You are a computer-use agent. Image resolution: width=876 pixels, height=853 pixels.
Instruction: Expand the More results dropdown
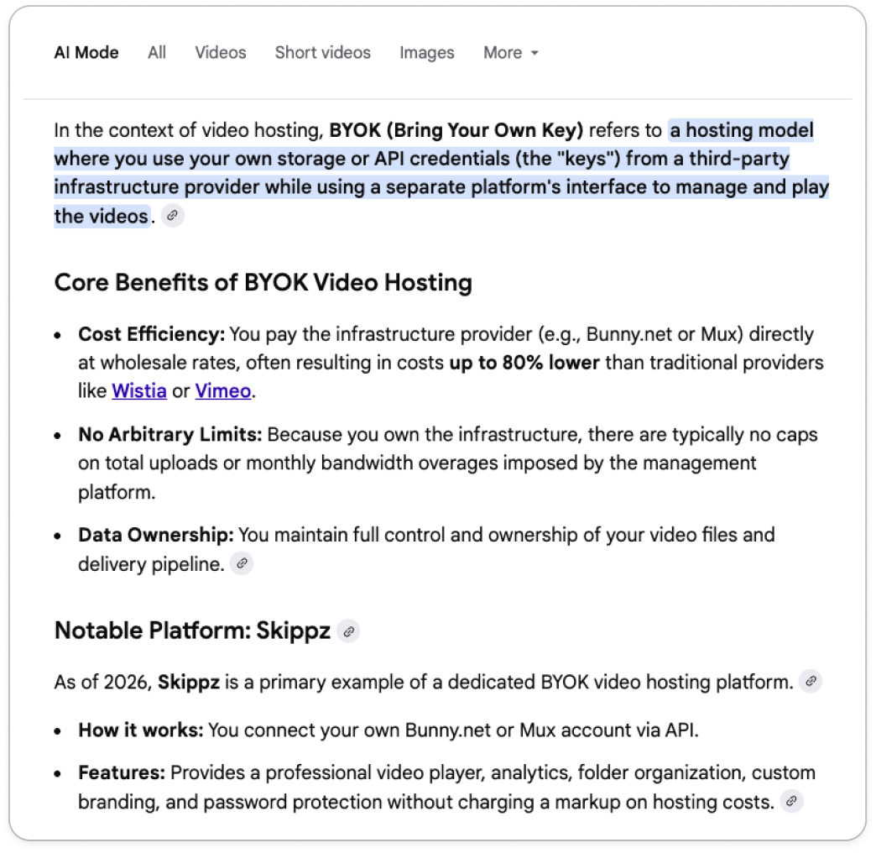(x=510, y=52)
